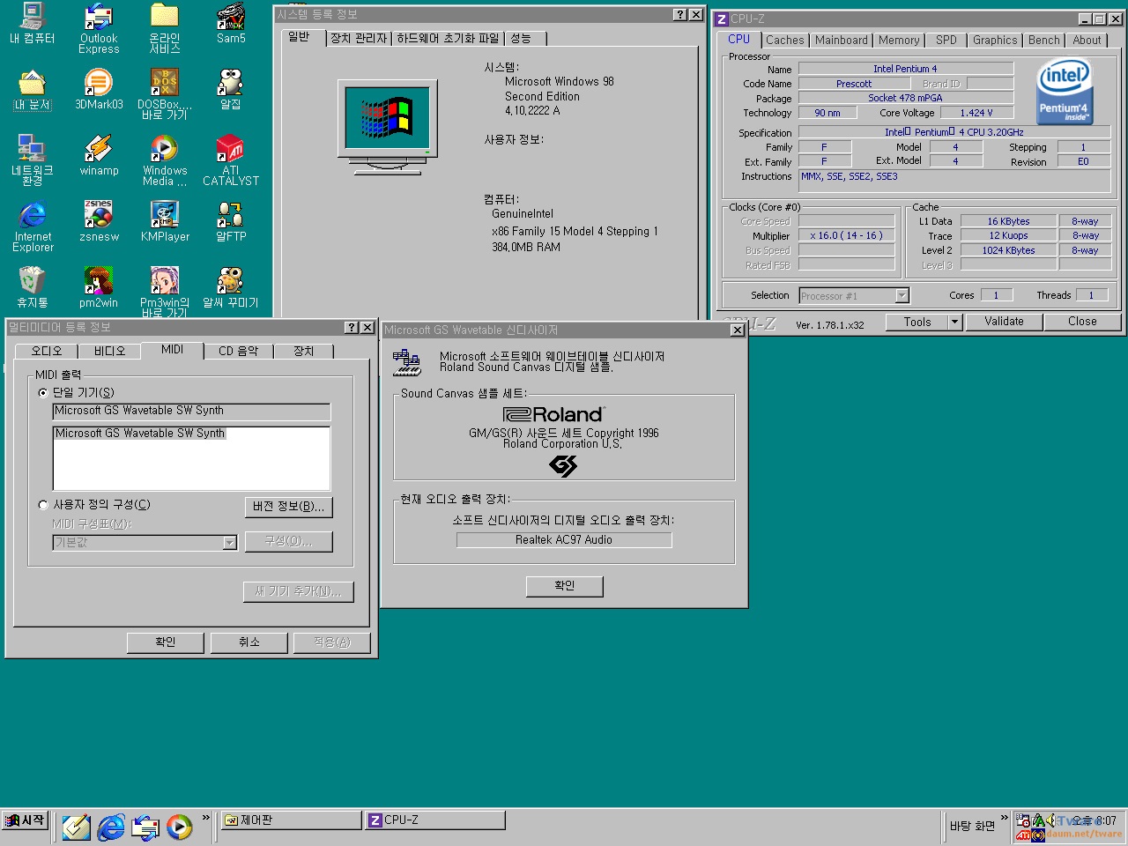Launch the zsnesw desktop shortcut
The image size is (1128, 846).
pyautogui.click(x=99, y=222)
